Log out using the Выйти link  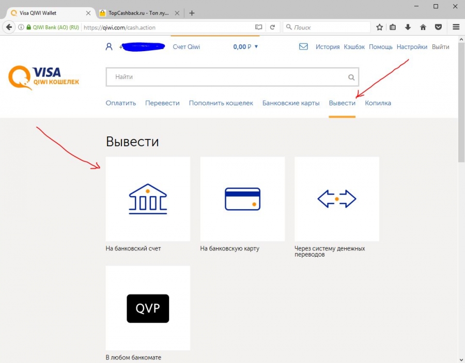click(x=440, y=47)
